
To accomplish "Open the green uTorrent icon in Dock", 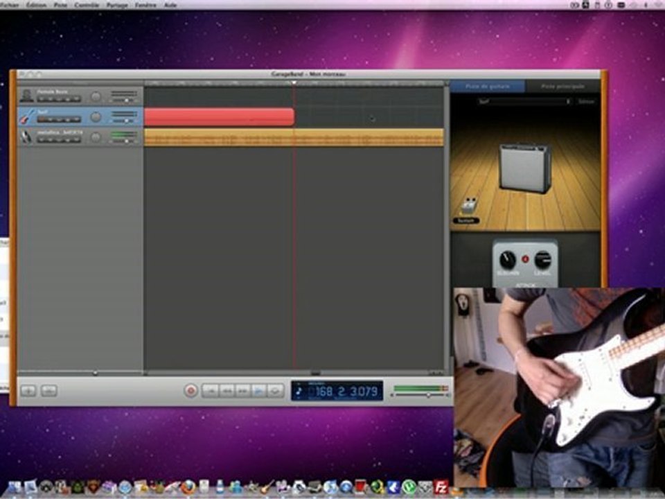I will 409,487.
